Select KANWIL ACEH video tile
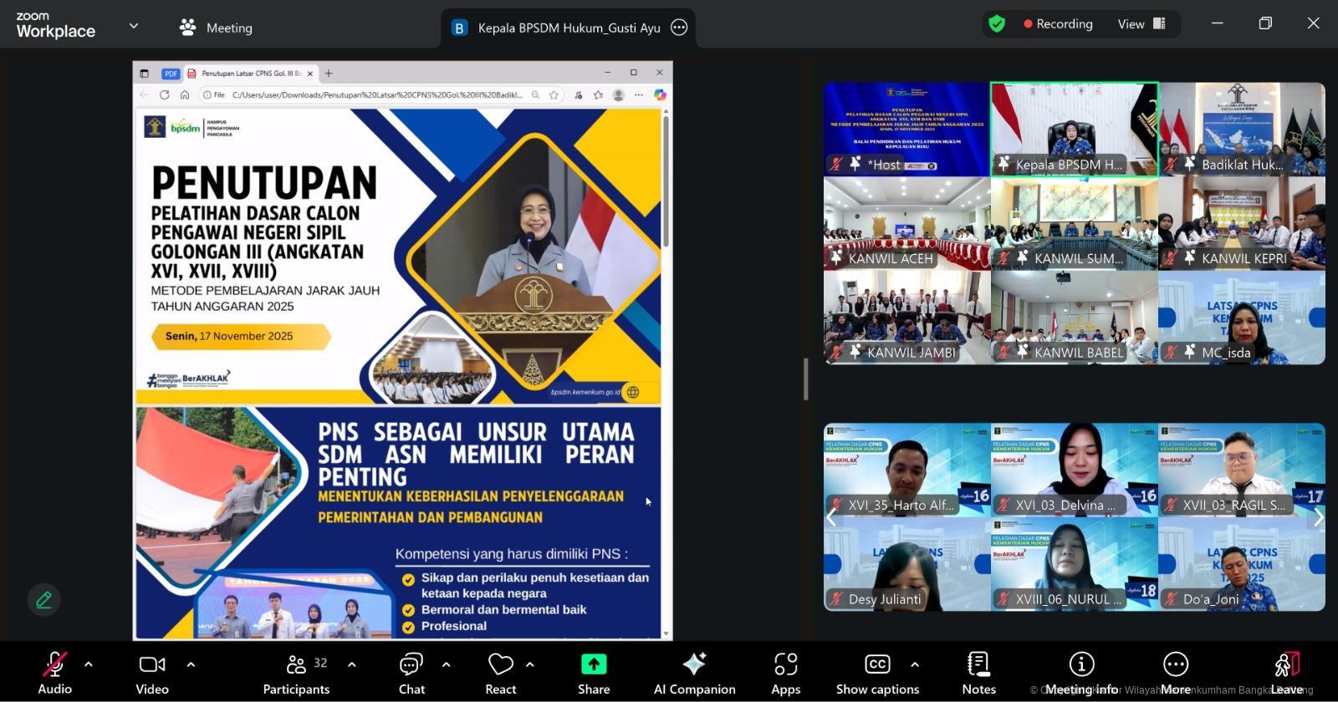Screen dimensions: 1338x702 coord(906,223)
